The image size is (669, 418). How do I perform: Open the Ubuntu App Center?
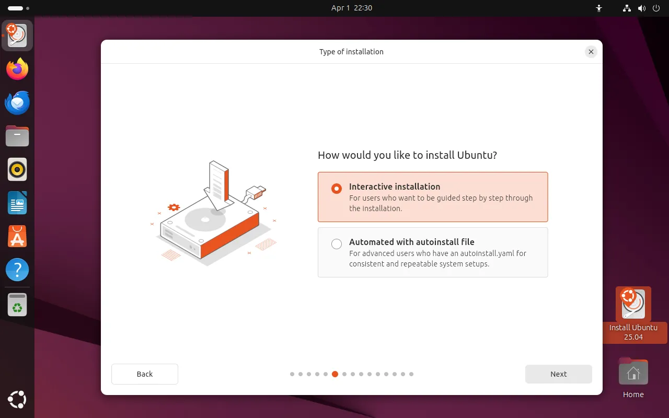[x=17, y=236]
